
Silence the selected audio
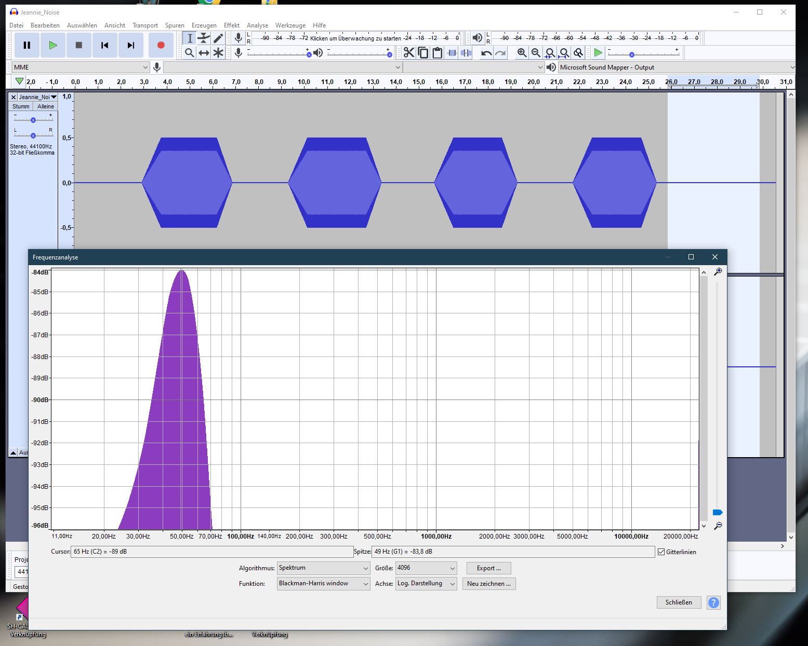[x=466, y=52]
